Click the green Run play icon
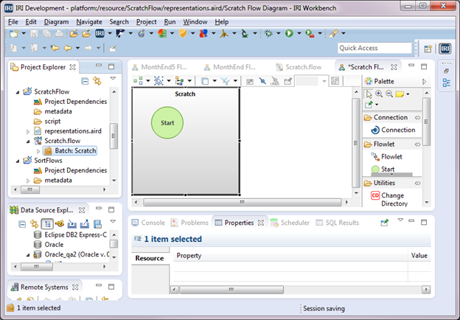 click(289, 33)
